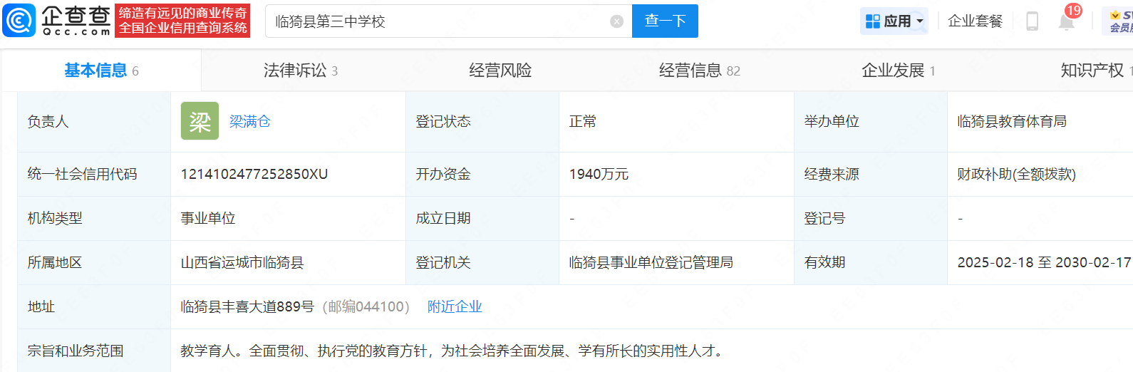
Task: Open the 企业套餐 link in the header
Action: pos(975,21)
